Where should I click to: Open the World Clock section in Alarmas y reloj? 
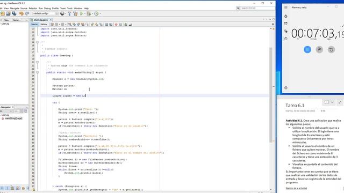click(285, 31)
